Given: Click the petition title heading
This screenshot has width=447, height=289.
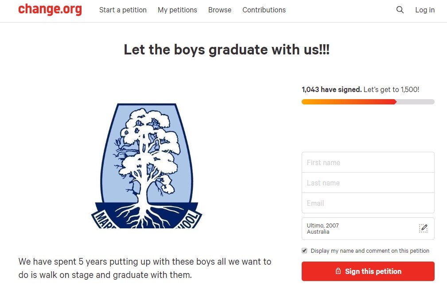Looking at the screenshot, I should pos(226,50).
